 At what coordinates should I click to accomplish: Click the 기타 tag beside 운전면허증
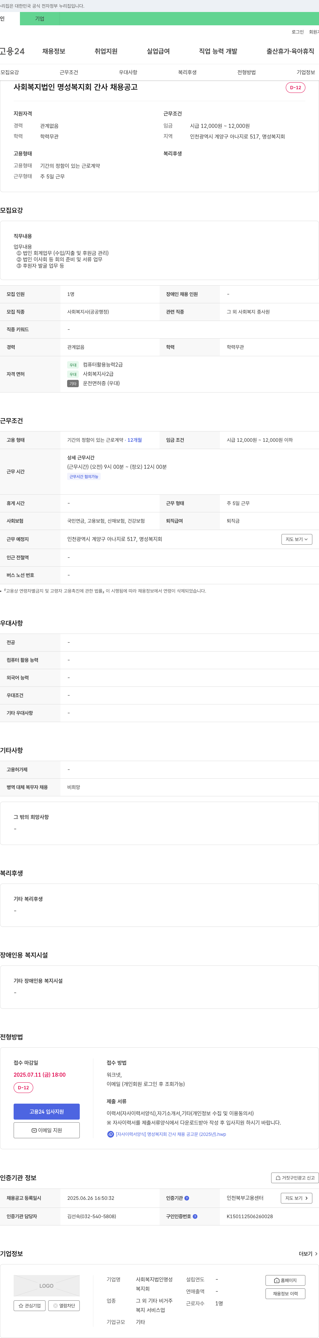click(73, 383)
